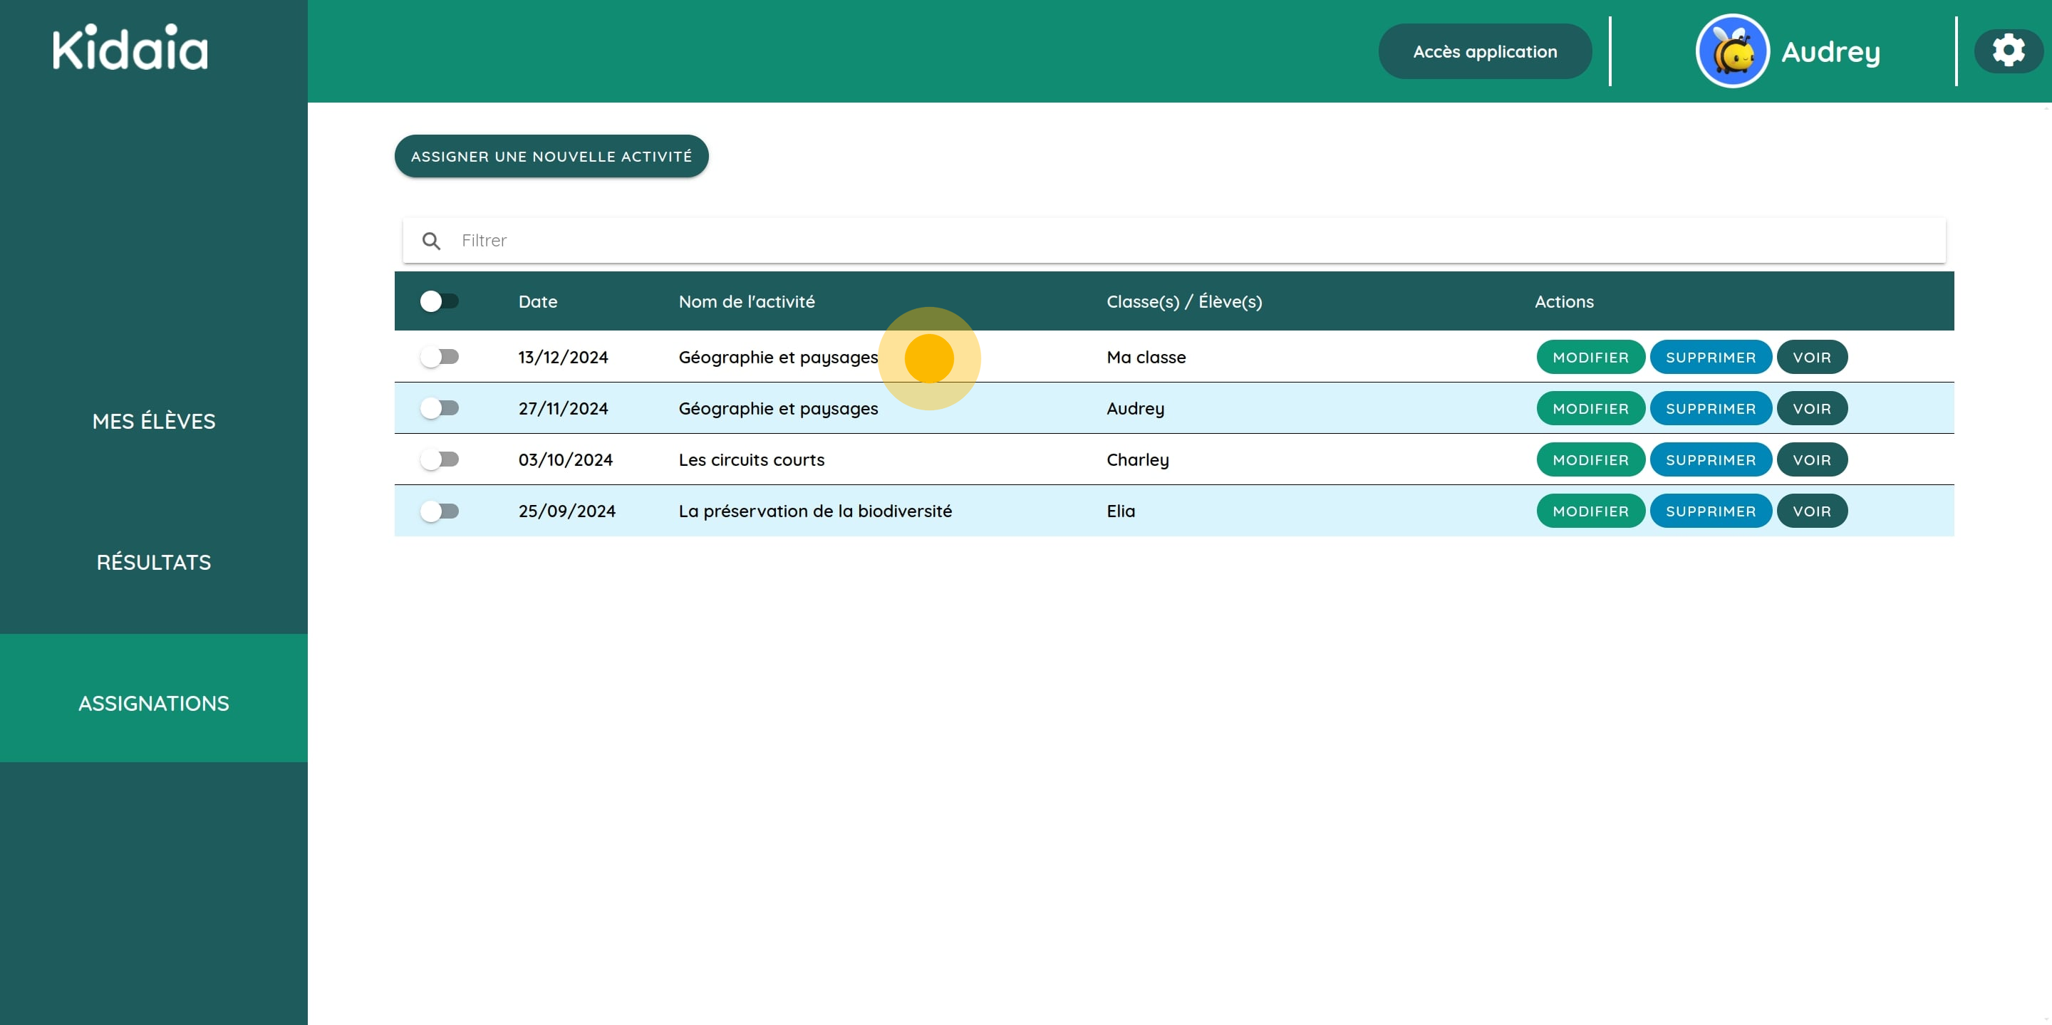Click the Kidaia logo
The width and height of the screenshot is (2052, 1025).
pyautogui.click(x=129, y=48)
